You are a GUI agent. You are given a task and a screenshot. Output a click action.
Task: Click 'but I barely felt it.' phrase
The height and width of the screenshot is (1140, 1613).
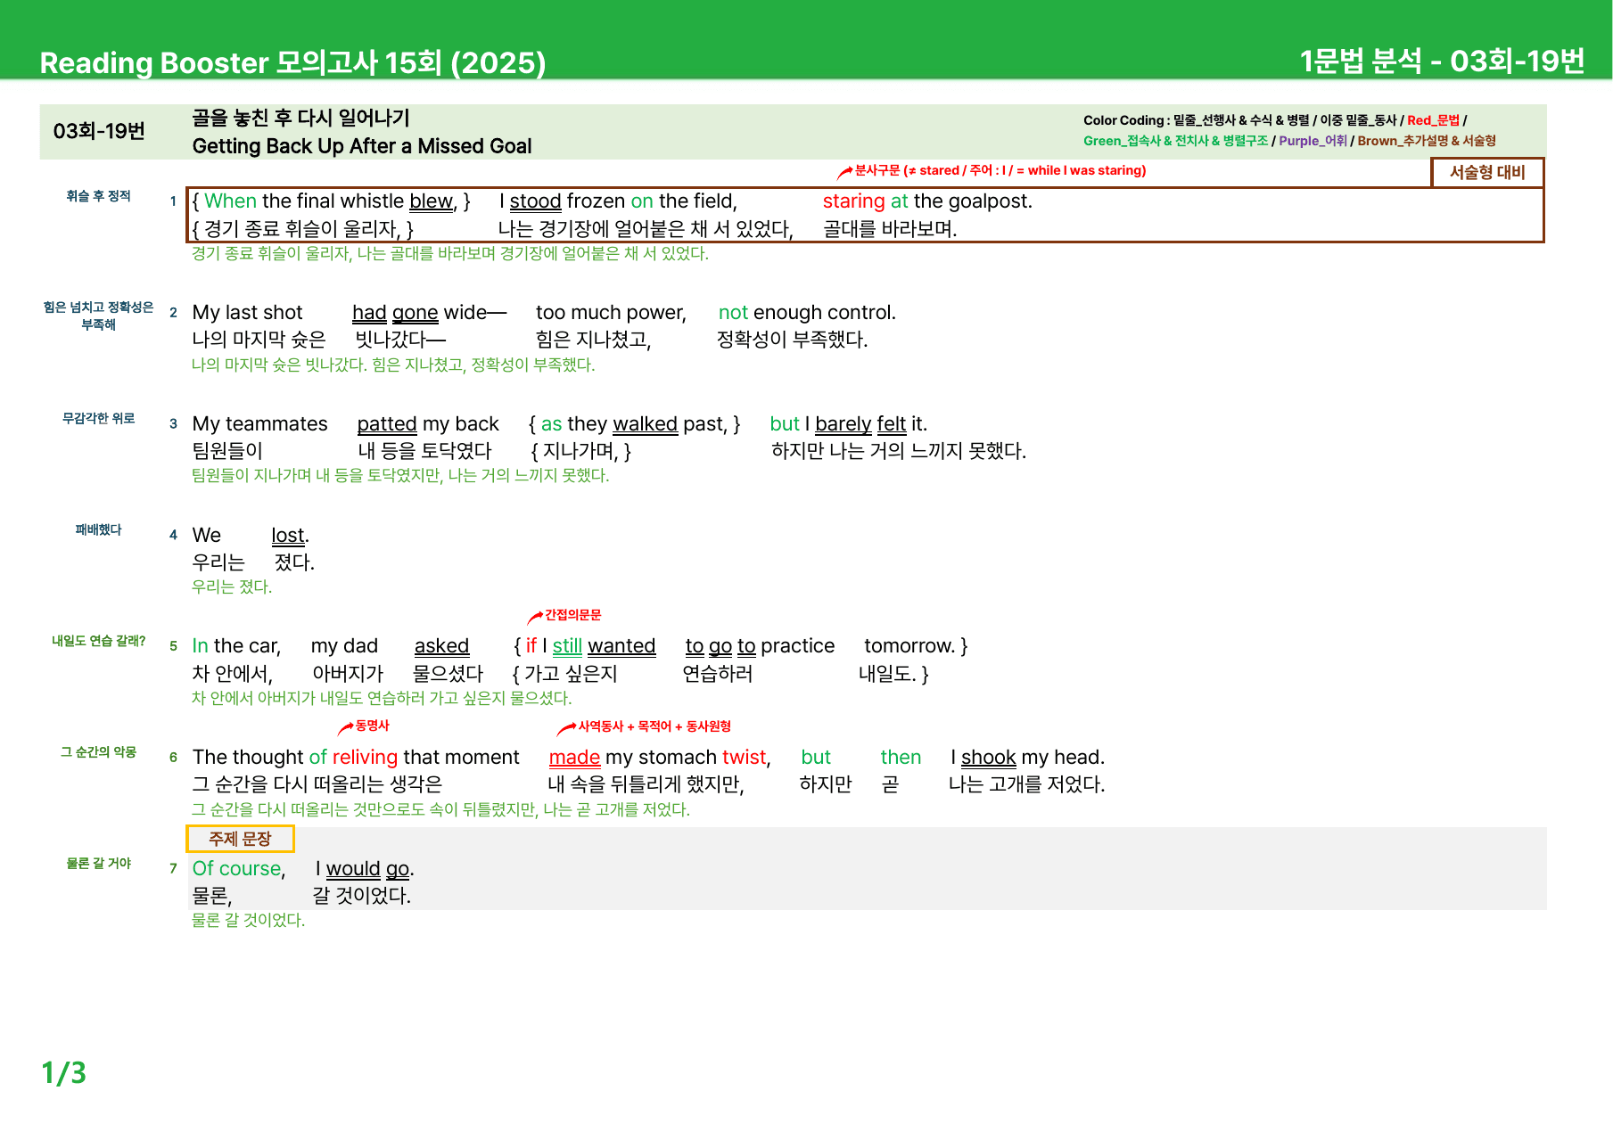click(848, 424)
